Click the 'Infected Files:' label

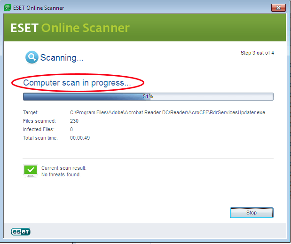pyautogui.click(x=39, y=129)
